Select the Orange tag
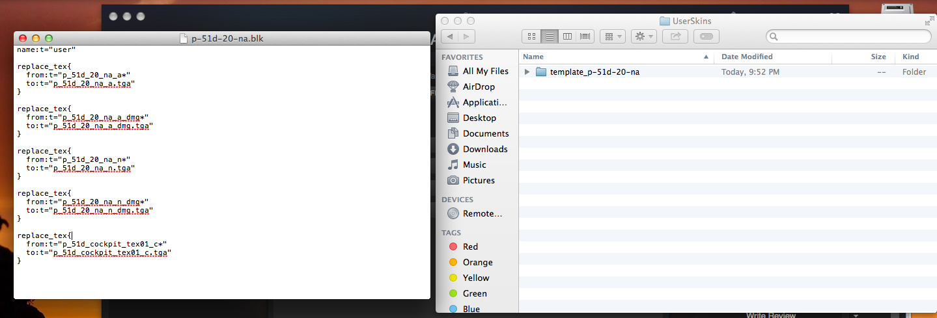Viewport: 937px width, 318px height. (x=471, y=262)
